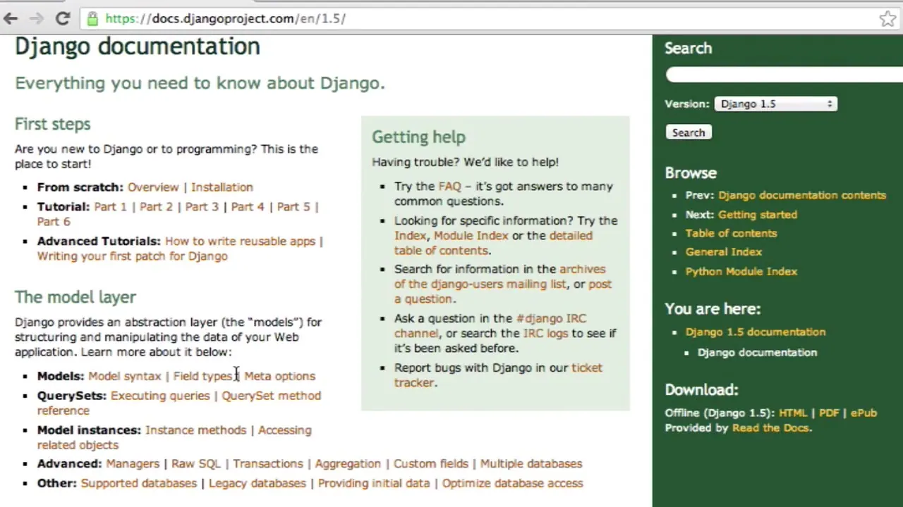Open Providing initial data link
This screenshot has width=903, height=507.
pyautogui.click(x=374, y=484)
